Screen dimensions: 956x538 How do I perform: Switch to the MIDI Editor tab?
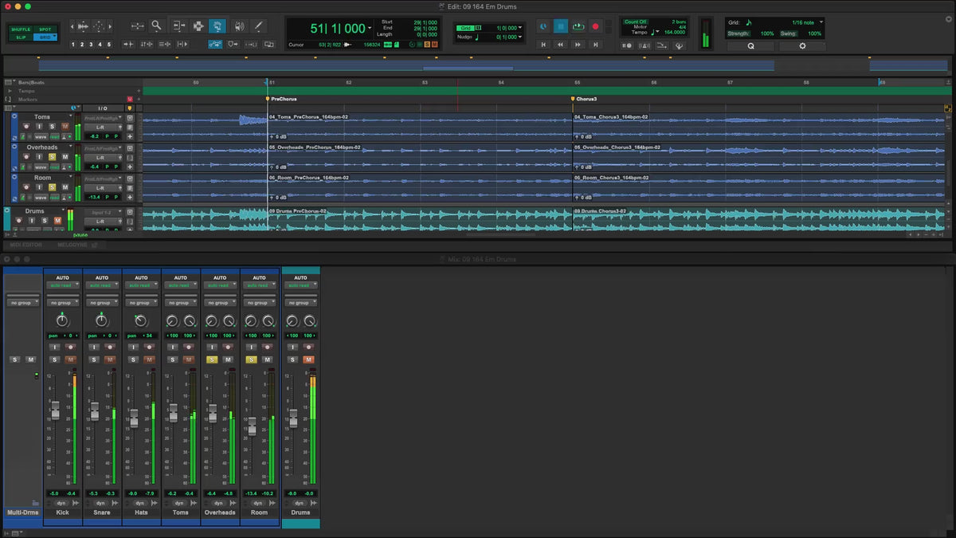point(26,245)
